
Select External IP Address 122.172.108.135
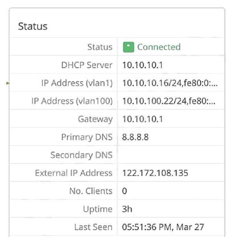(155, 173)
